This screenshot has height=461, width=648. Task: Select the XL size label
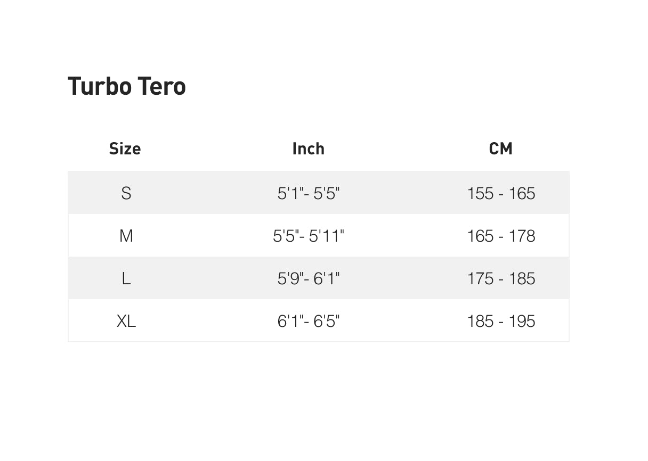tap(126, 321)
